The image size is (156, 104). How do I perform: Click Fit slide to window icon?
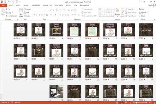coord(154,103)
